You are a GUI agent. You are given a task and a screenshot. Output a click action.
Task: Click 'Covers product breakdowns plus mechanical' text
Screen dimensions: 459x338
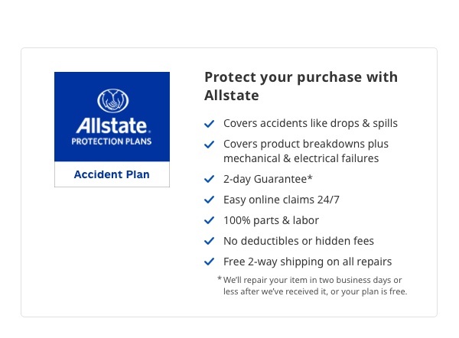305,151
